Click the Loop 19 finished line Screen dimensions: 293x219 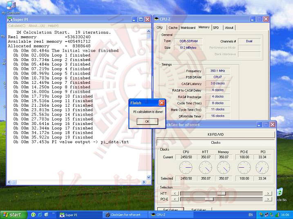click(53, 137)
